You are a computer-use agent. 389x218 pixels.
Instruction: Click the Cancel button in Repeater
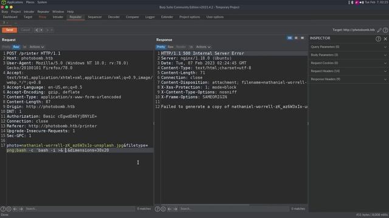click(26, 30)
